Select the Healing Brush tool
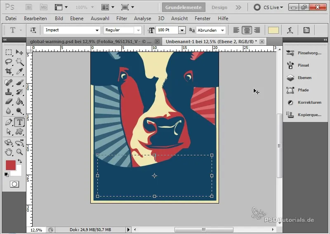Image resolution: width=330 pixels, height=234 pixels. (9, 82)
